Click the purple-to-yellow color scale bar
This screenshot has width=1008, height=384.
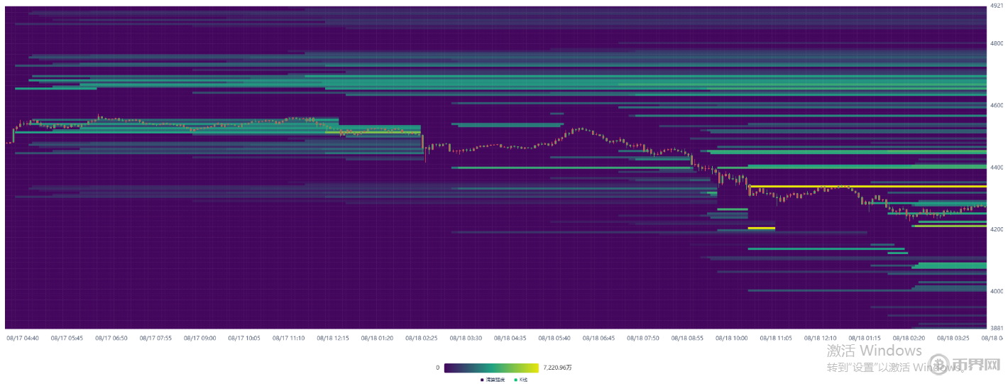(491, 368)
